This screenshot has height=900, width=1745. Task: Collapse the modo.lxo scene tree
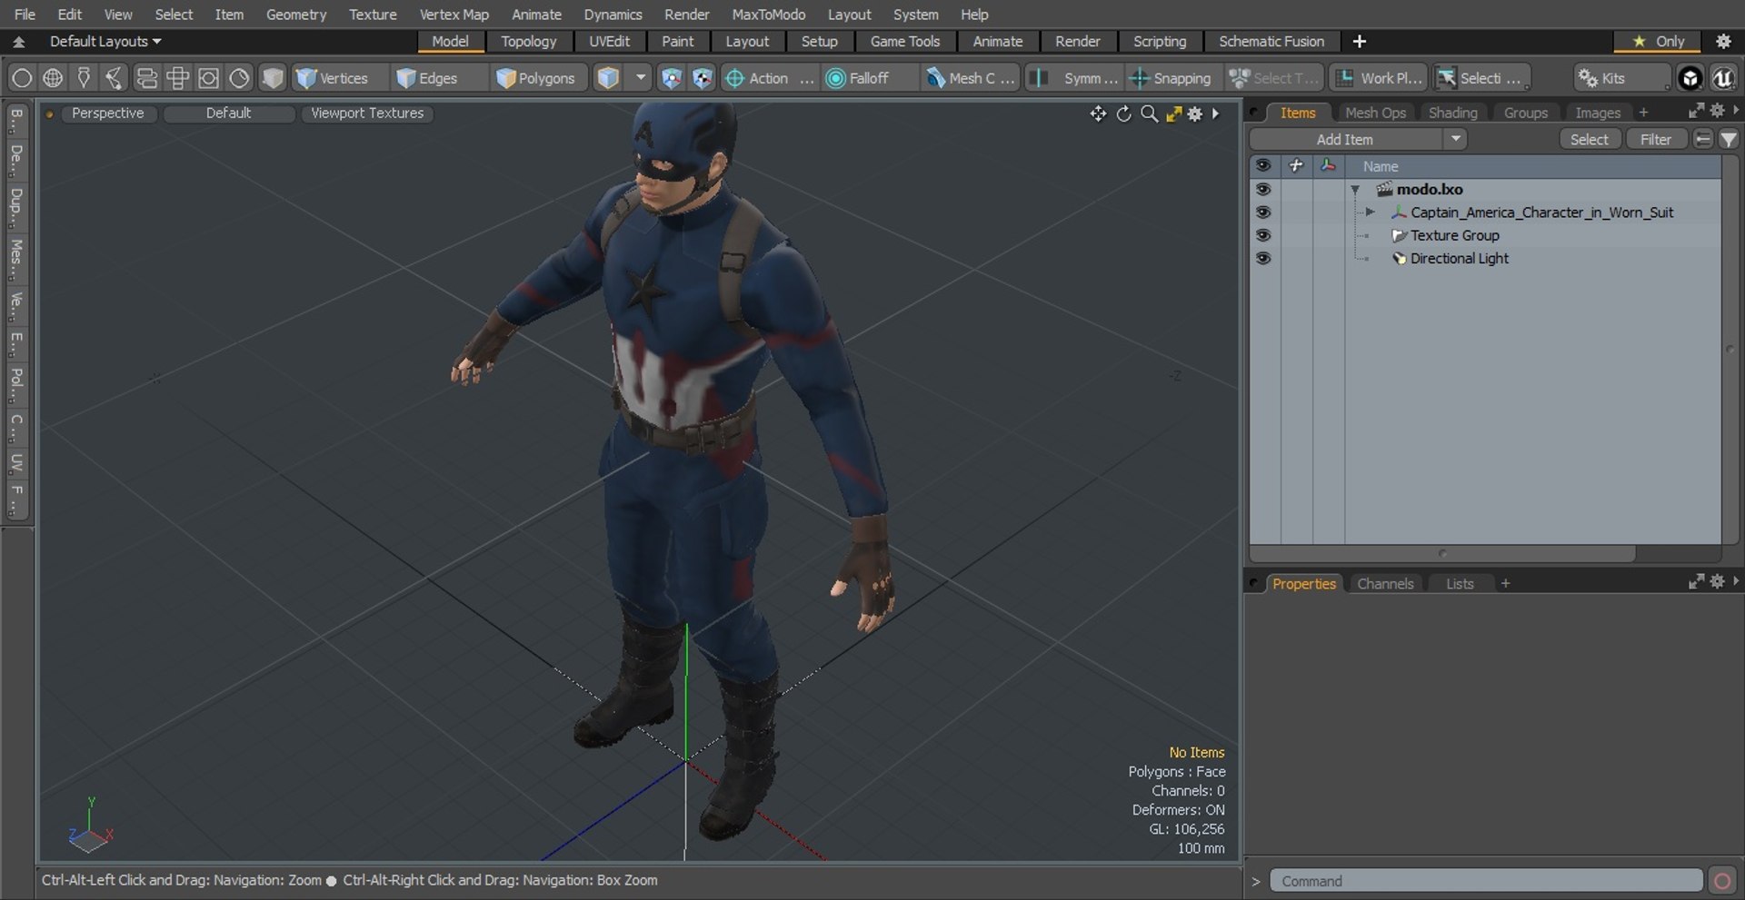click(1355, 190)
